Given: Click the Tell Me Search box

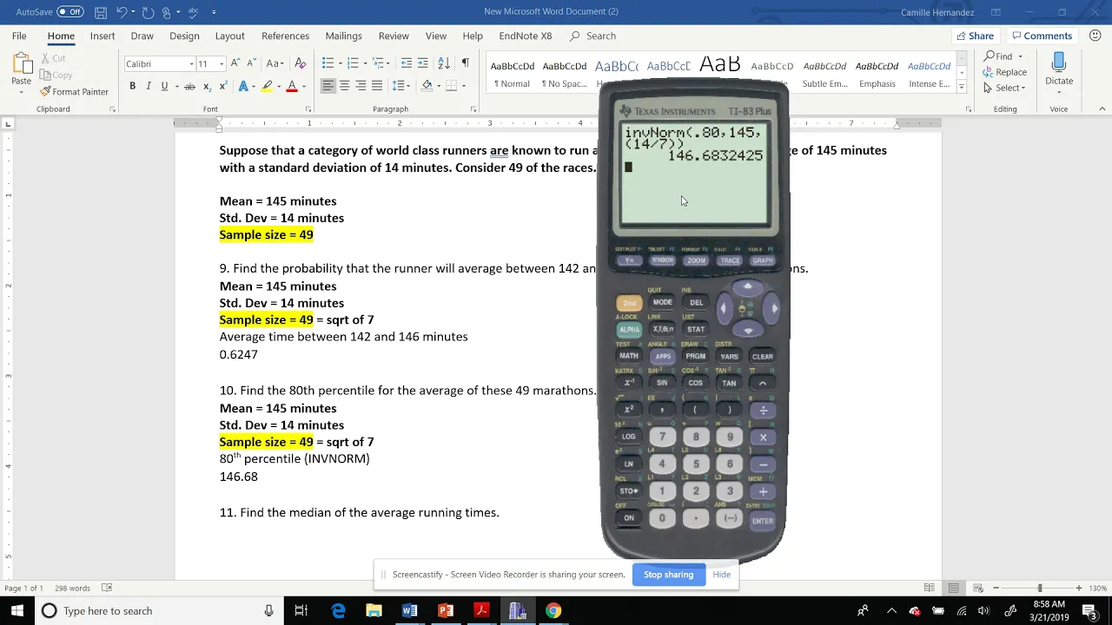Looking at the screenshot, I should [x=593, y=36].
